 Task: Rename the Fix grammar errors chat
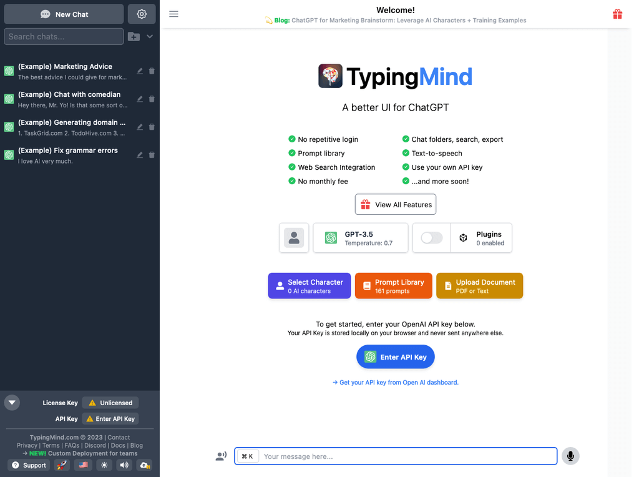coord(139,155)
